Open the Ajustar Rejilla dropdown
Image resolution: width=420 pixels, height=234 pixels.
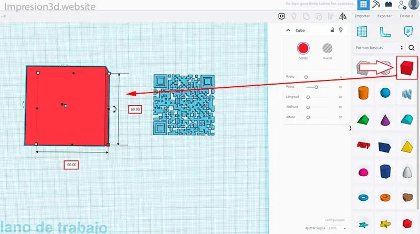337,228
